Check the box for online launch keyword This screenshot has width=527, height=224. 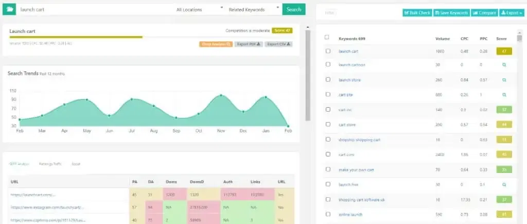pyautogui.click(x=328, y=214)
